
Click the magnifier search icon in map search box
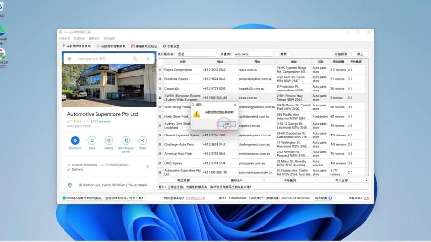tap(136, 59)
